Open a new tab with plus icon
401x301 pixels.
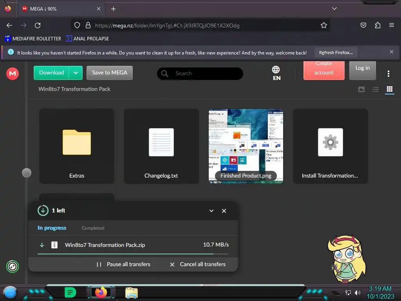tap(113, 9)
